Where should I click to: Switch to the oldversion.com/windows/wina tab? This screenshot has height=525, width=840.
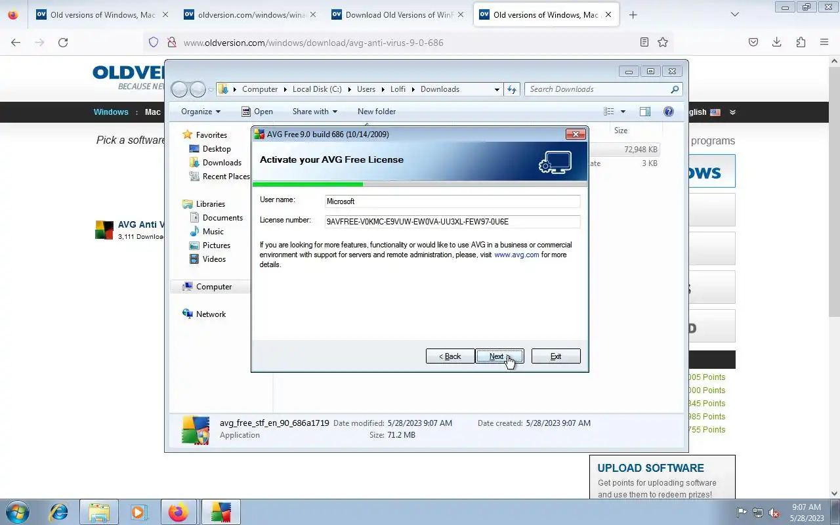pos(251,14)
